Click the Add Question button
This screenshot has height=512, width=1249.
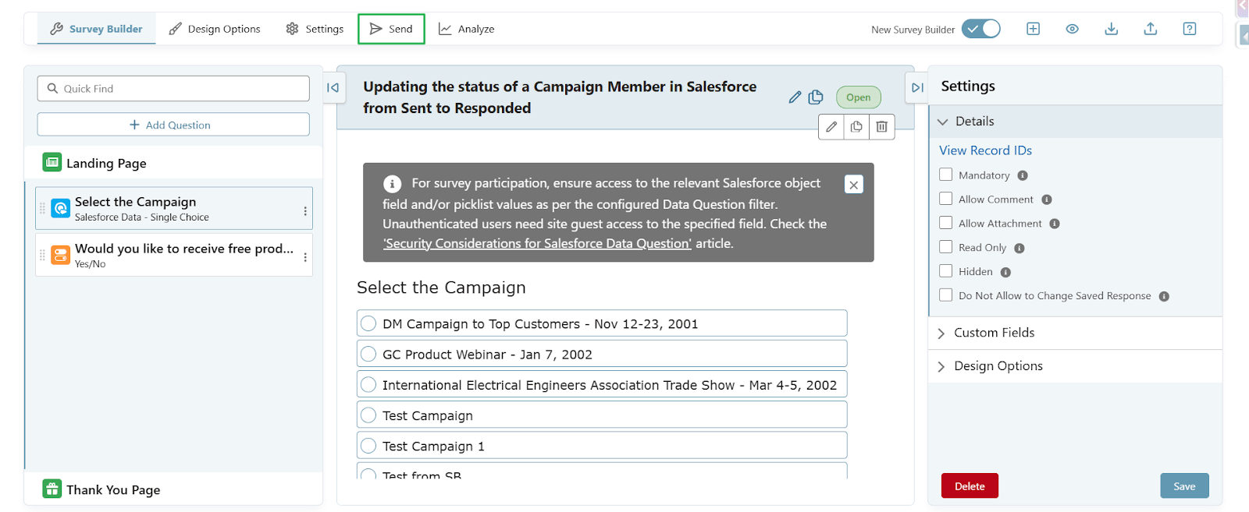pyautogui.click(x=173, y=125)
